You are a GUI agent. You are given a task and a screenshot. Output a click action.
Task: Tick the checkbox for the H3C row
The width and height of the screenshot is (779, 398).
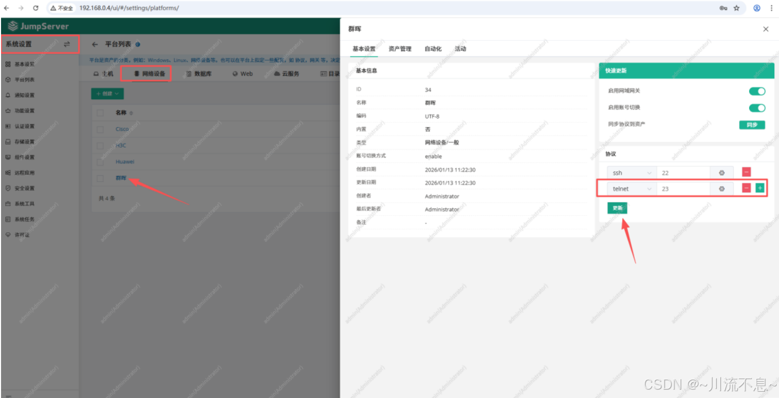click(x=100, y=145)
